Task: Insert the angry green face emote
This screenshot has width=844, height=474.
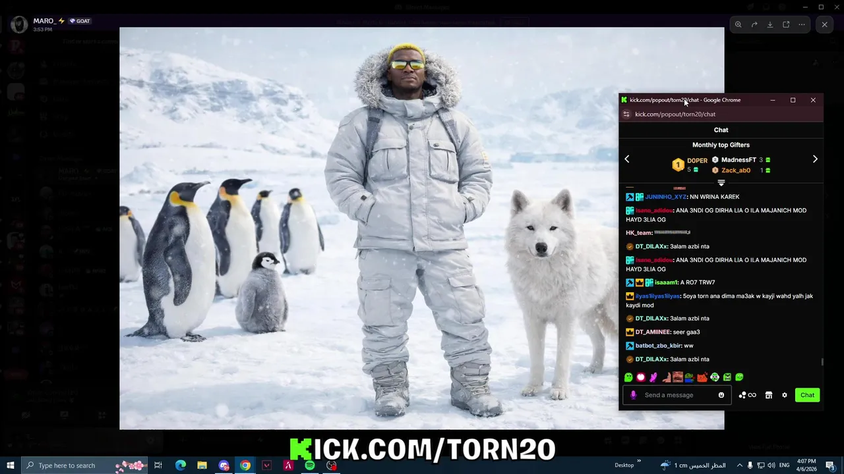Action: [727, 377]
